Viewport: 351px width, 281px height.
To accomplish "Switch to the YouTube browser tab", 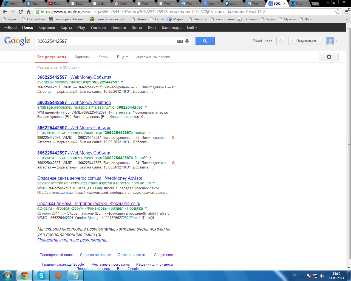I will [57, 4].
